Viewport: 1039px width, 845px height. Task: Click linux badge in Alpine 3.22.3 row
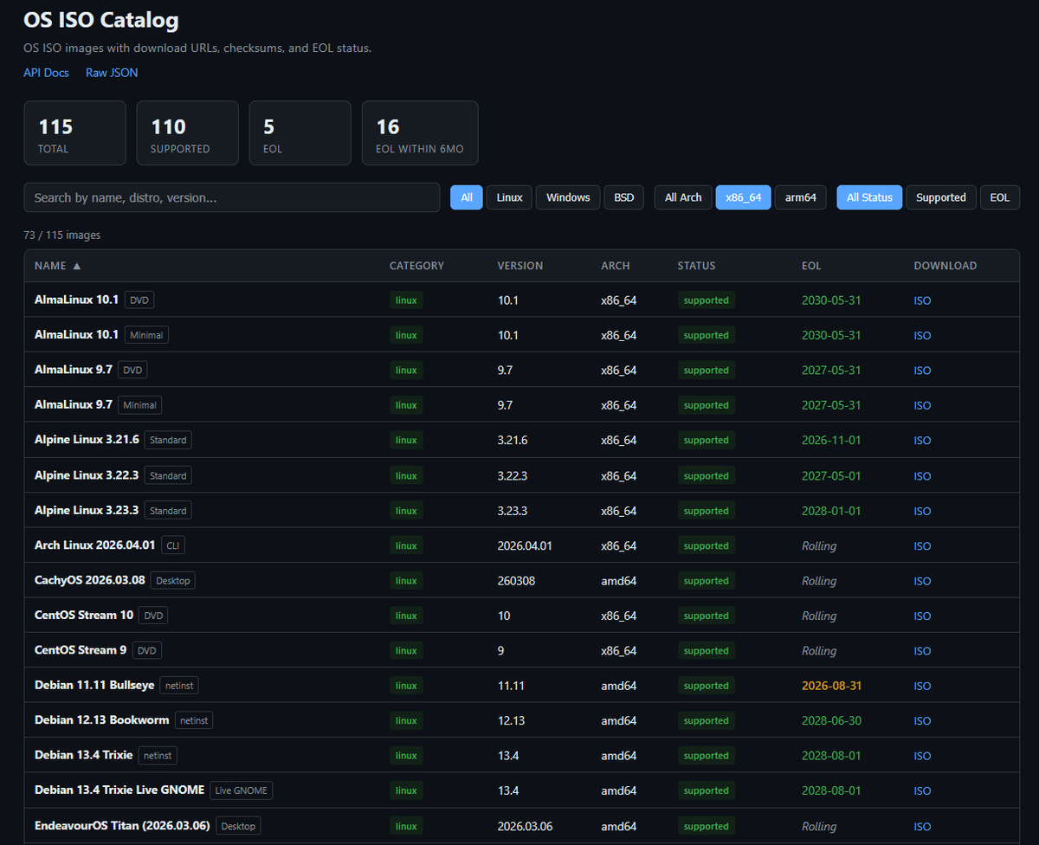[x=406, y=475]
